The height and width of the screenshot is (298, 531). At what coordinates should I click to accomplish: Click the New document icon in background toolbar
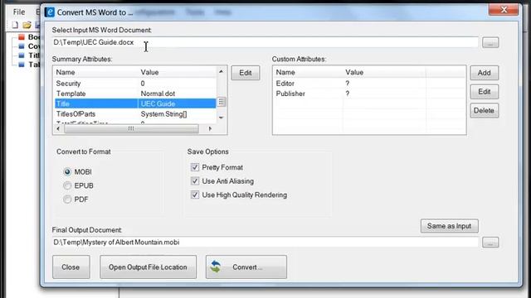(15, 25)
